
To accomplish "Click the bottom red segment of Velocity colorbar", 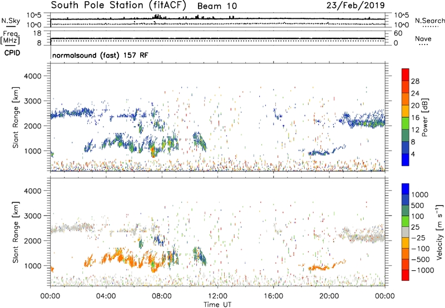I will (406, 275).
